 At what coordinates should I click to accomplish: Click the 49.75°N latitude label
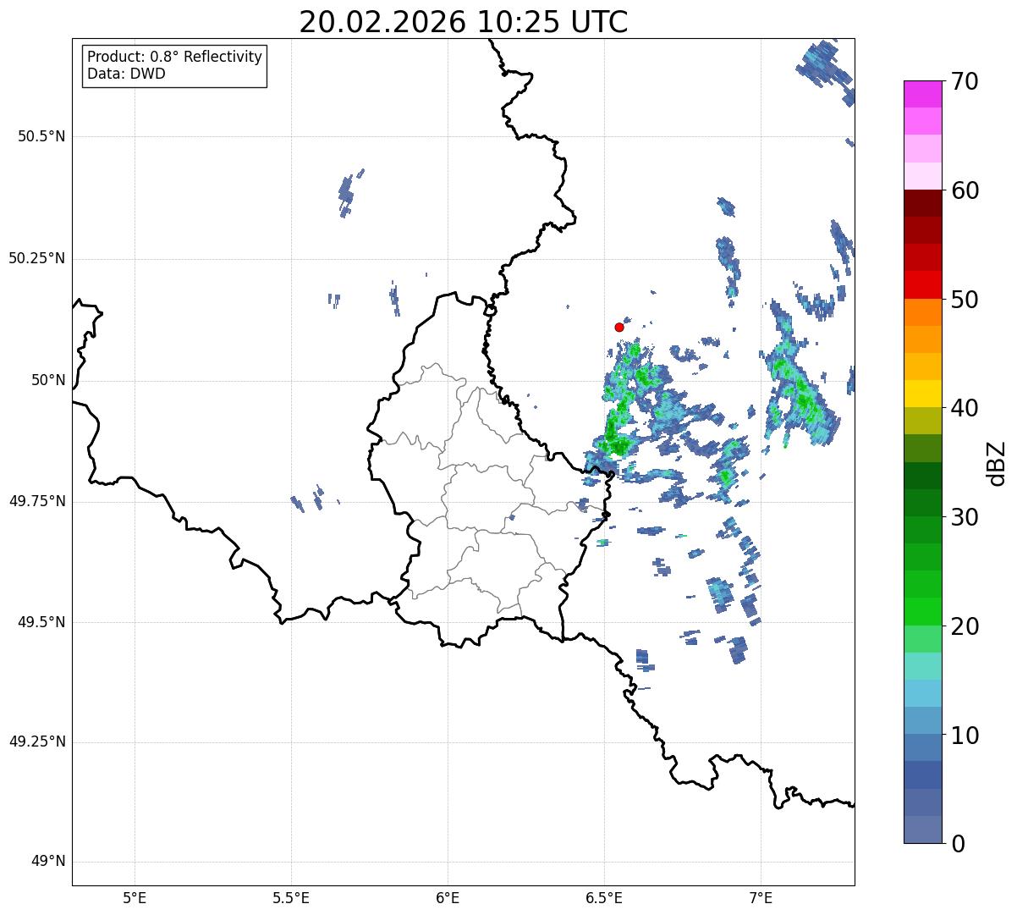click(x=36, y=501)
